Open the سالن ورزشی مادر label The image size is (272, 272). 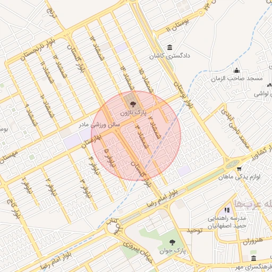coord(99,125)
